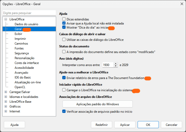Select Dados do usuário in the tree
This screenshot has width=186, height=132.
coord(26,24)
